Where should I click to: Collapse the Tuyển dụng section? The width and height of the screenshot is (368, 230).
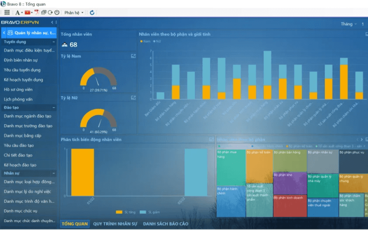point(54,41)
